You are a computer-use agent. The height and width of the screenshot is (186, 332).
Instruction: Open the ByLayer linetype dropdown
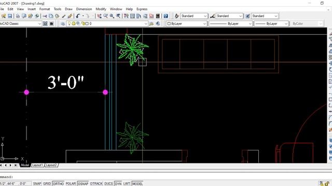point(250,24)
